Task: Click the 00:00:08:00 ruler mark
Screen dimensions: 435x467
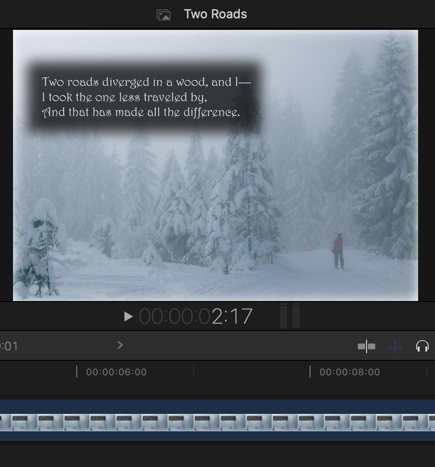Action: [x=349, y=372]
